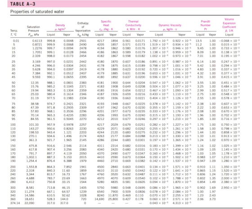Click pressure value 1.7051 in the 15°C row
Screen dimensions: 252x209
(37, 52)
